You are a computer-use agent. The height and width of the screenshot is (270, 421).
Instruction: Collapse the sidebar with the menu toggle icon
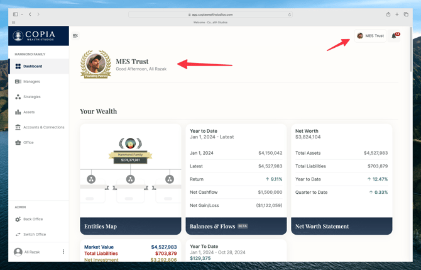point(75,36)
